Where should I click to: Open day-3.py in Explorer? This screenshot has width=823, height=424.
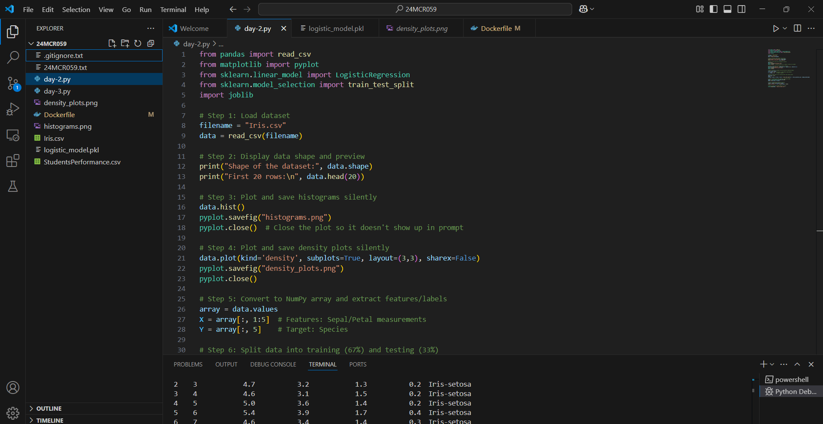pyautogui.click(x=94, y=91)
